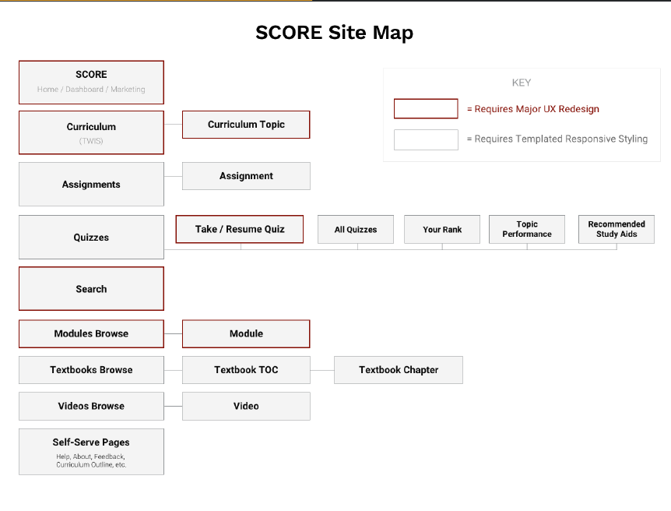Select the Recommended Study Aids box
671x511 pixels.
[x=617, y=230]
